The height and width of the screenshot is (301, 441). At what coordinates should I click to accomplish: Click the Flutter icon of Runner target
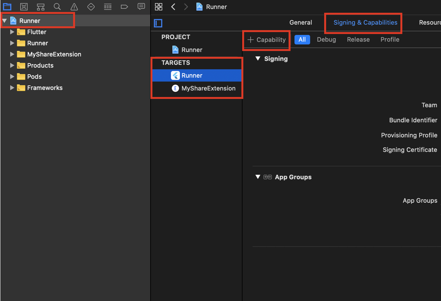pos(175,75)
